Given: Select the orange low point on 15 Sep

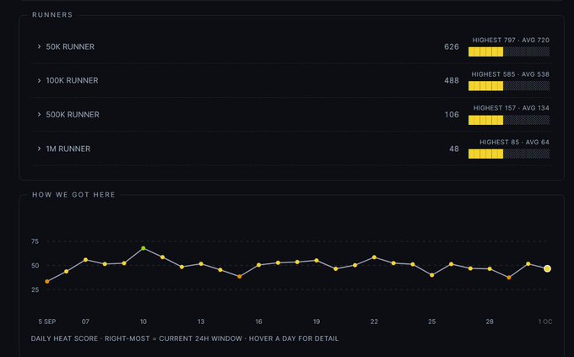Looking at the screenshot, I should 240,277.
